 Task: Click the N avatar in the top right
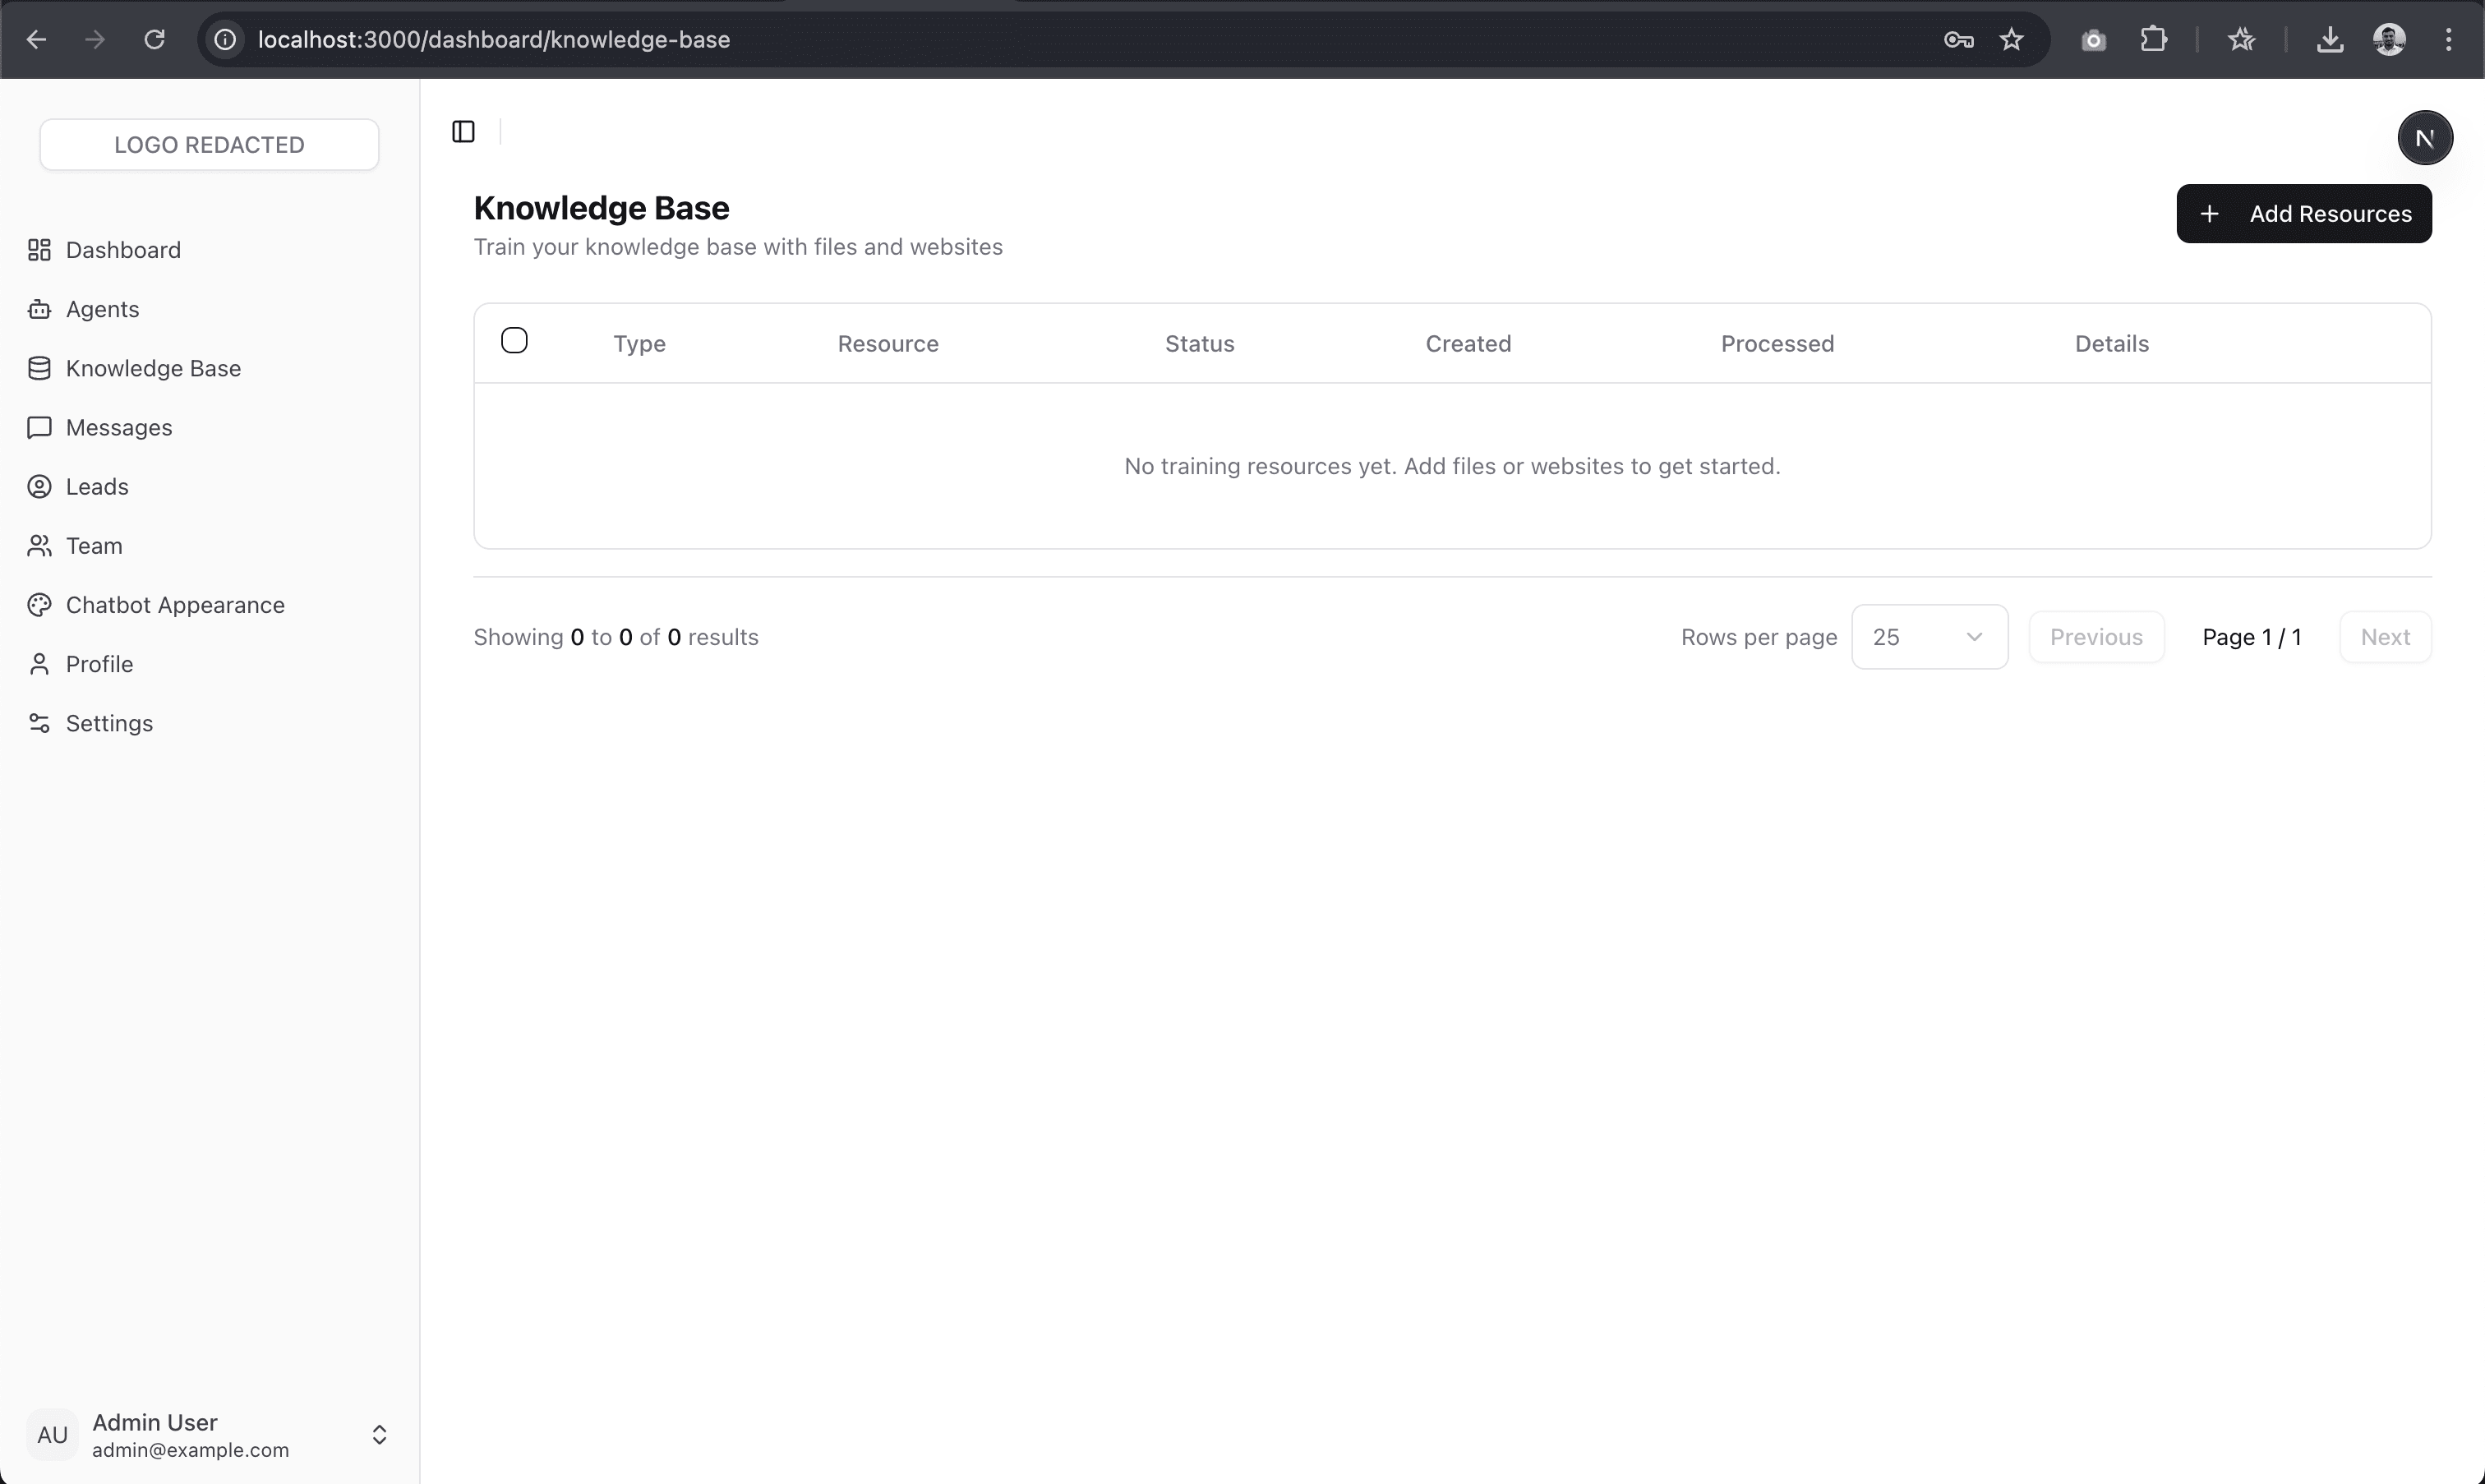pos(2426,137)
